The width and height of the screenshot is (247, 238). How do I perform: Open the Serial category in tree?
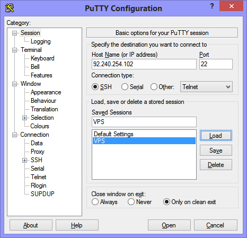tap(38, 169)
